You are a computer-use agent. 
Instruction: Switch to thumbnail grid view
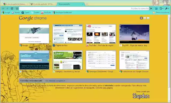[141, 18]
